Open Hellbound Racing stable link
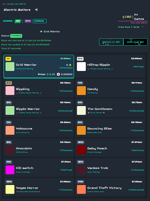The width and height of the screenshot is (150, 201). 25,69
